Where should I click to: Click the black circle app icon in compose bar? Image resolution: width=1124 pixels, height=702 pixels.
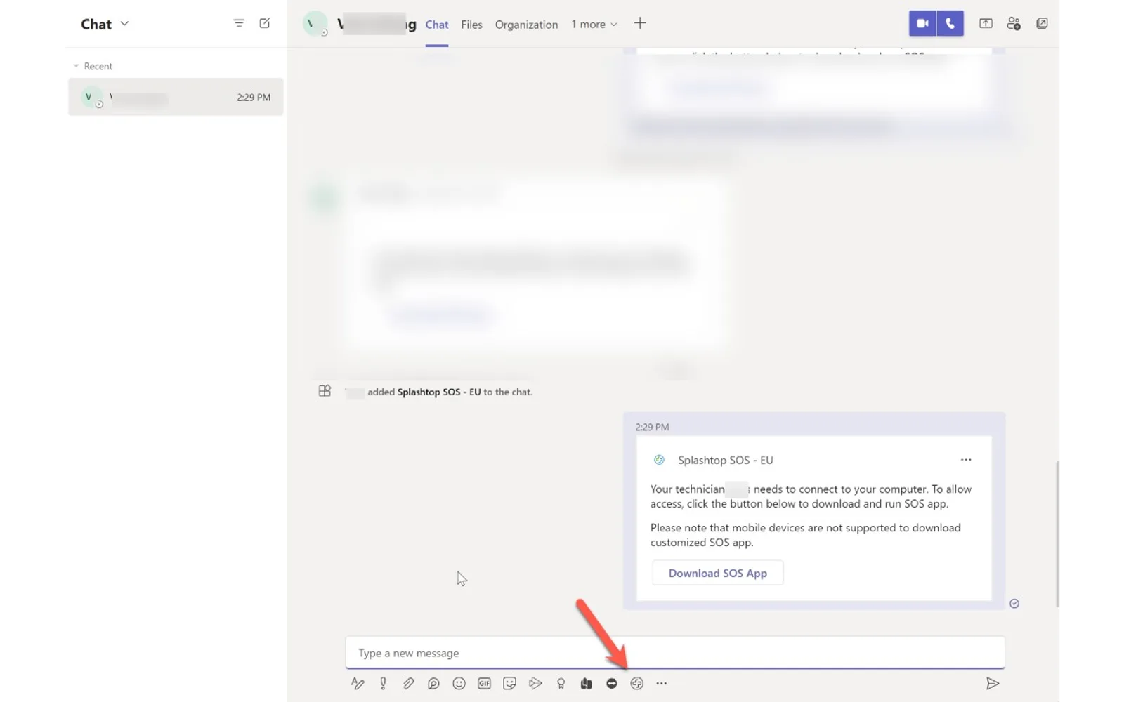click(611, 683)
